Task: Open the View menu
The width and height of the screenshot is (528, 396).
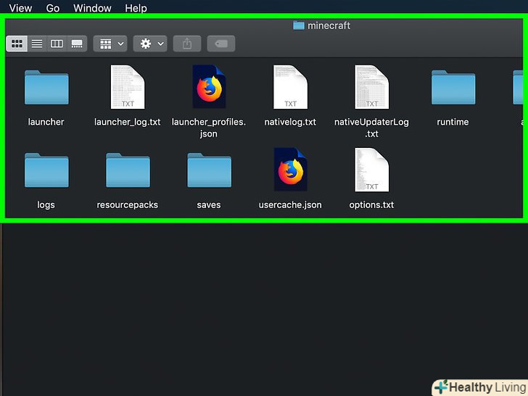Action: 20,8
